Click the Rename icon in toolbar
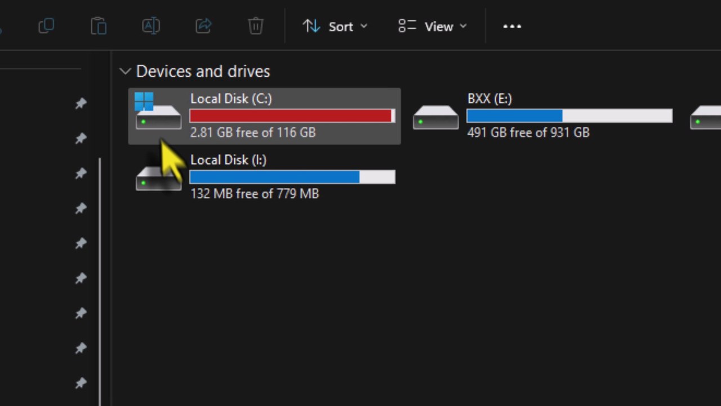Screen dimensions: 721x406 point(151,26)
